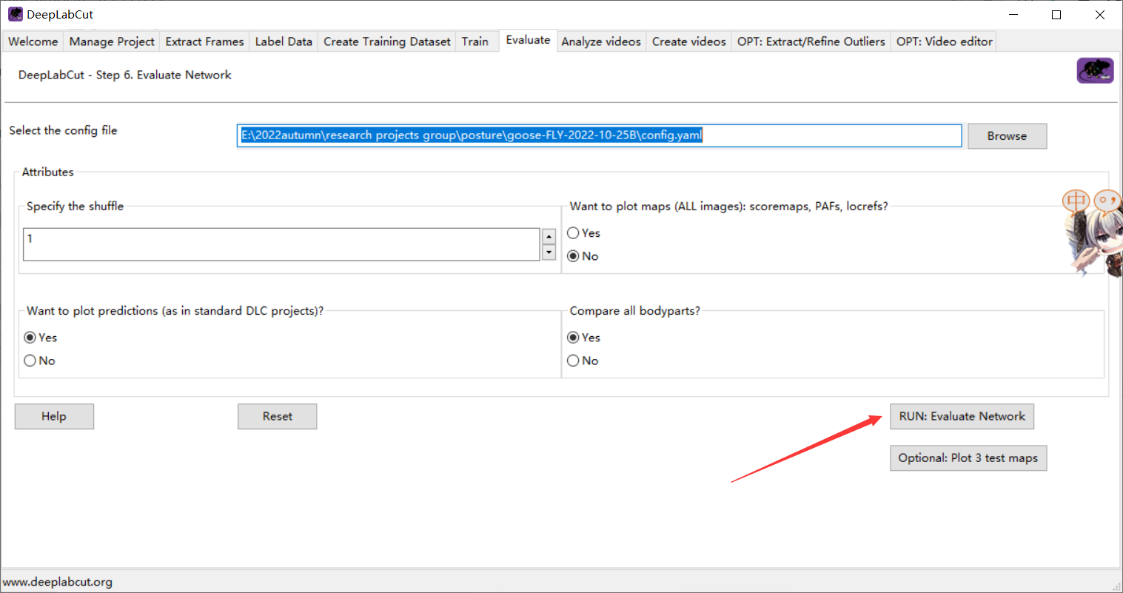
Task: Switch to the Create videos tab
Action: [x=689, y=41]
